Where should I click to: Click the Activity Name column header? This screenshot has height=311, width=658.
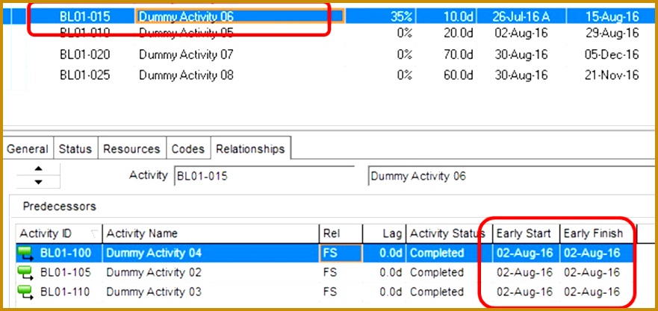click(211, 233)
